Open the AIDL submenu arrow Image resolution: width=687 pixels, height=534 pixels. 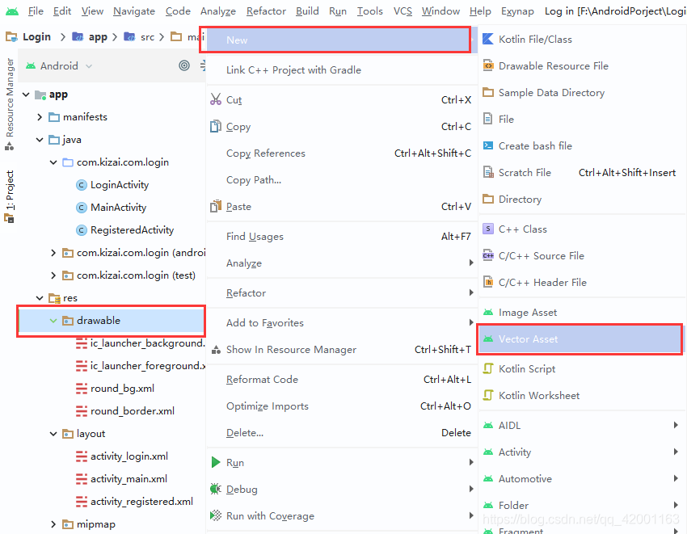click(x=676, y=425)
